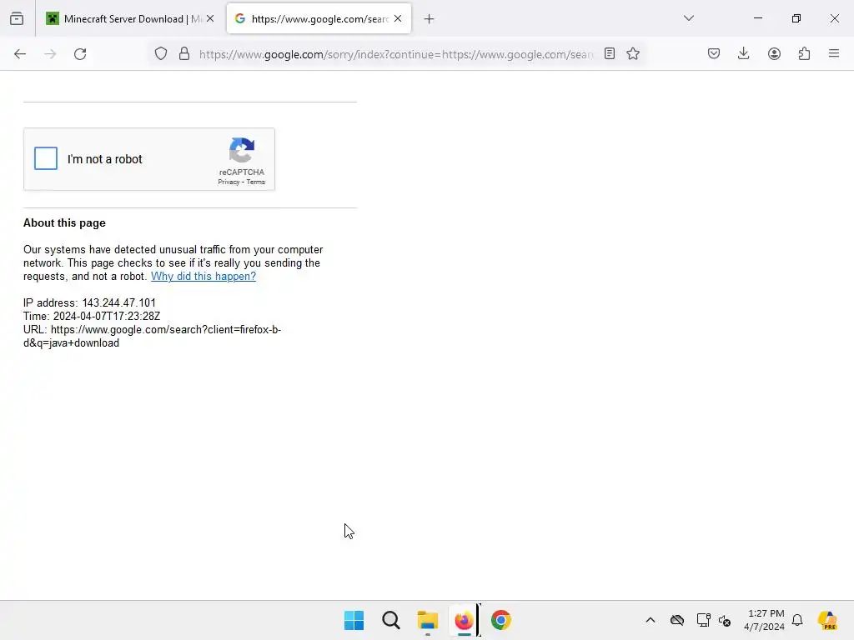Open the network display tray icon

pos(703,620)
